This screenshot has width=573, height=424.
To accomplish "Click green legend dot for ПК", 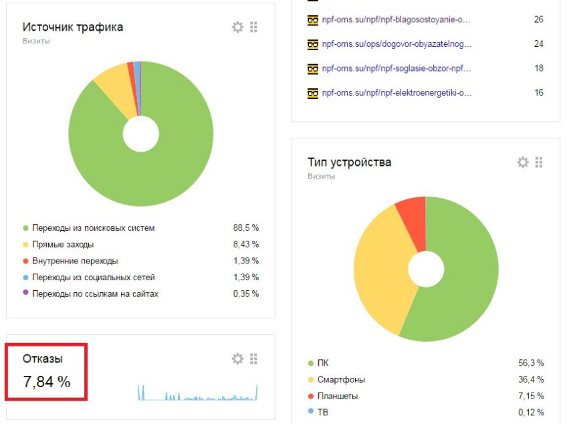I will [x=311, y=363].
